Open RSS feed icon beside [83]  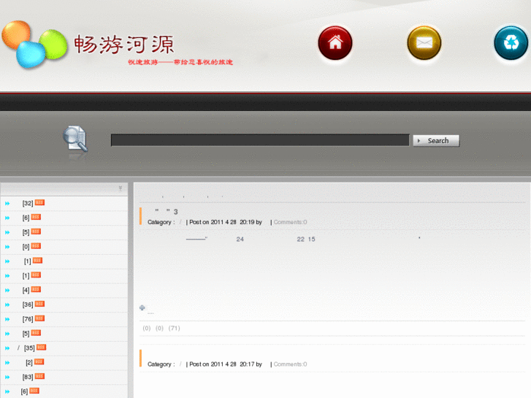tap(39, 376)
